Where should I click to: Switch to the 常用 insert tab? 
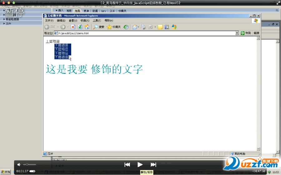click(69, 11)
